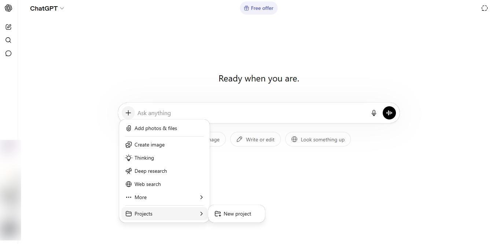Start dictation with the microphone icon
Viewport: 496px width, 244px height.
pos(374,113)
